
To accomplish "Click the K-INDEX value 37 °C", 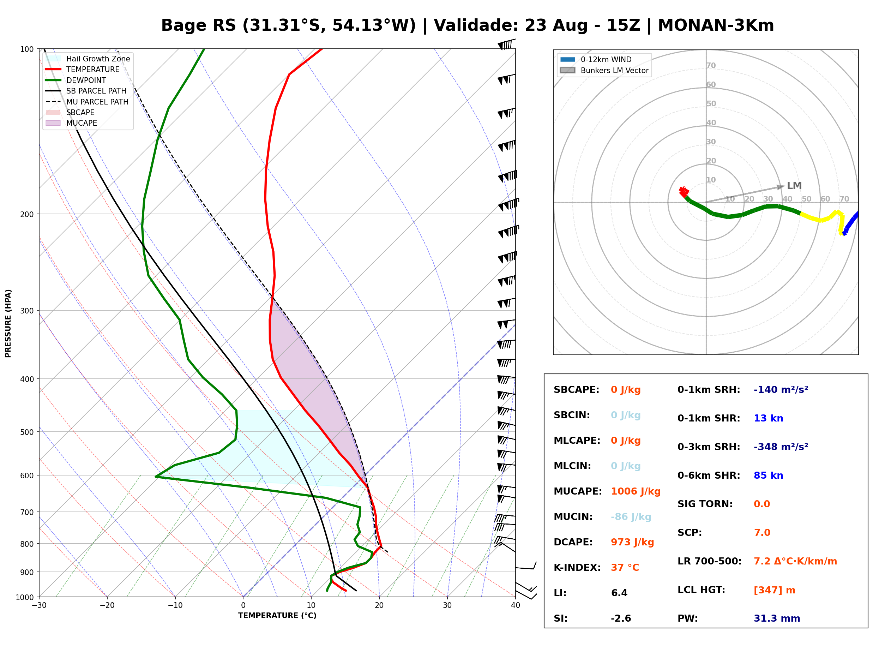I will (625, 567).
